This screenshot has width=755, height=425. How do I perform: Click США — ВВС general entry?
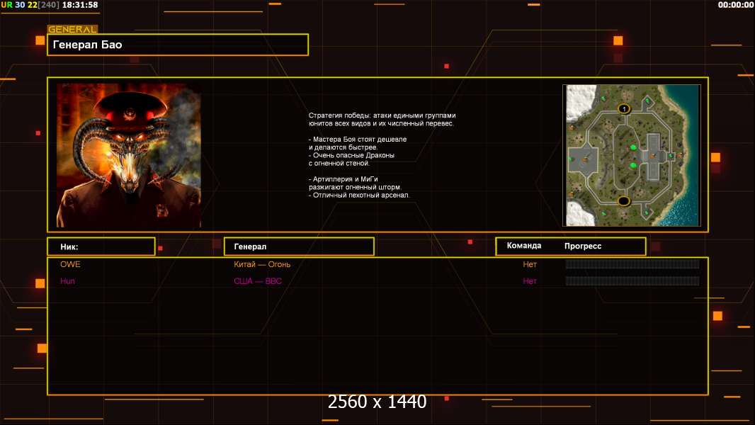258,281
